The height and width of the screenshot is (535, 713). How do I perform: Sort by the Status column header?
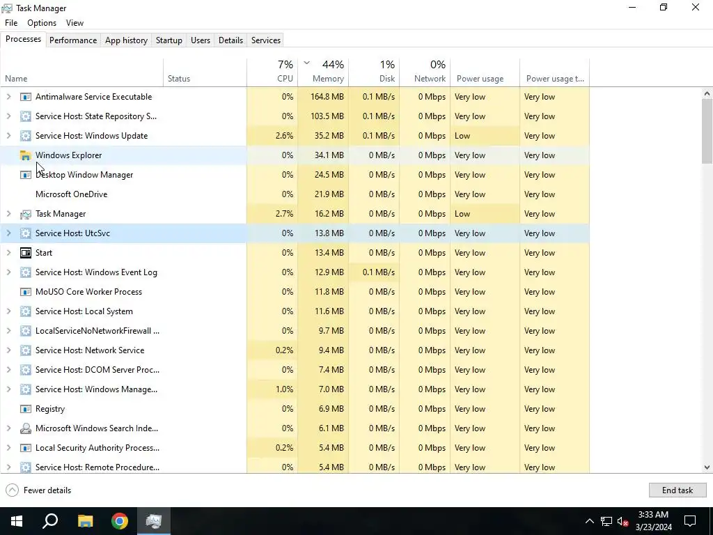(x=205, y=72)
